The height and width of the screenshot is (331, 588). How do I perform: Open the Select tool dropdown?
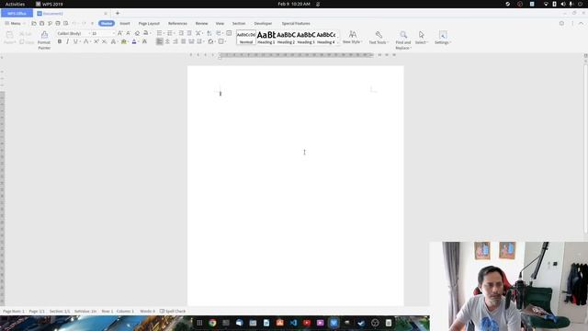click(x=422, y=38)
